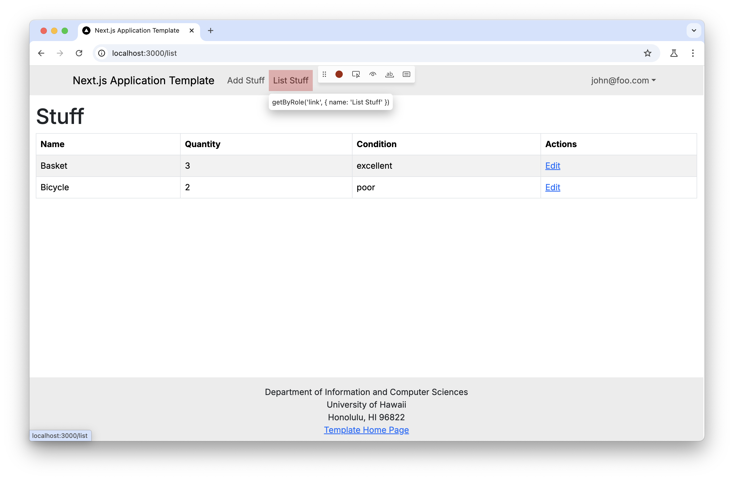Select the assert visibility eye icon
Screen dimensions: 734x480
click(373, 74)
